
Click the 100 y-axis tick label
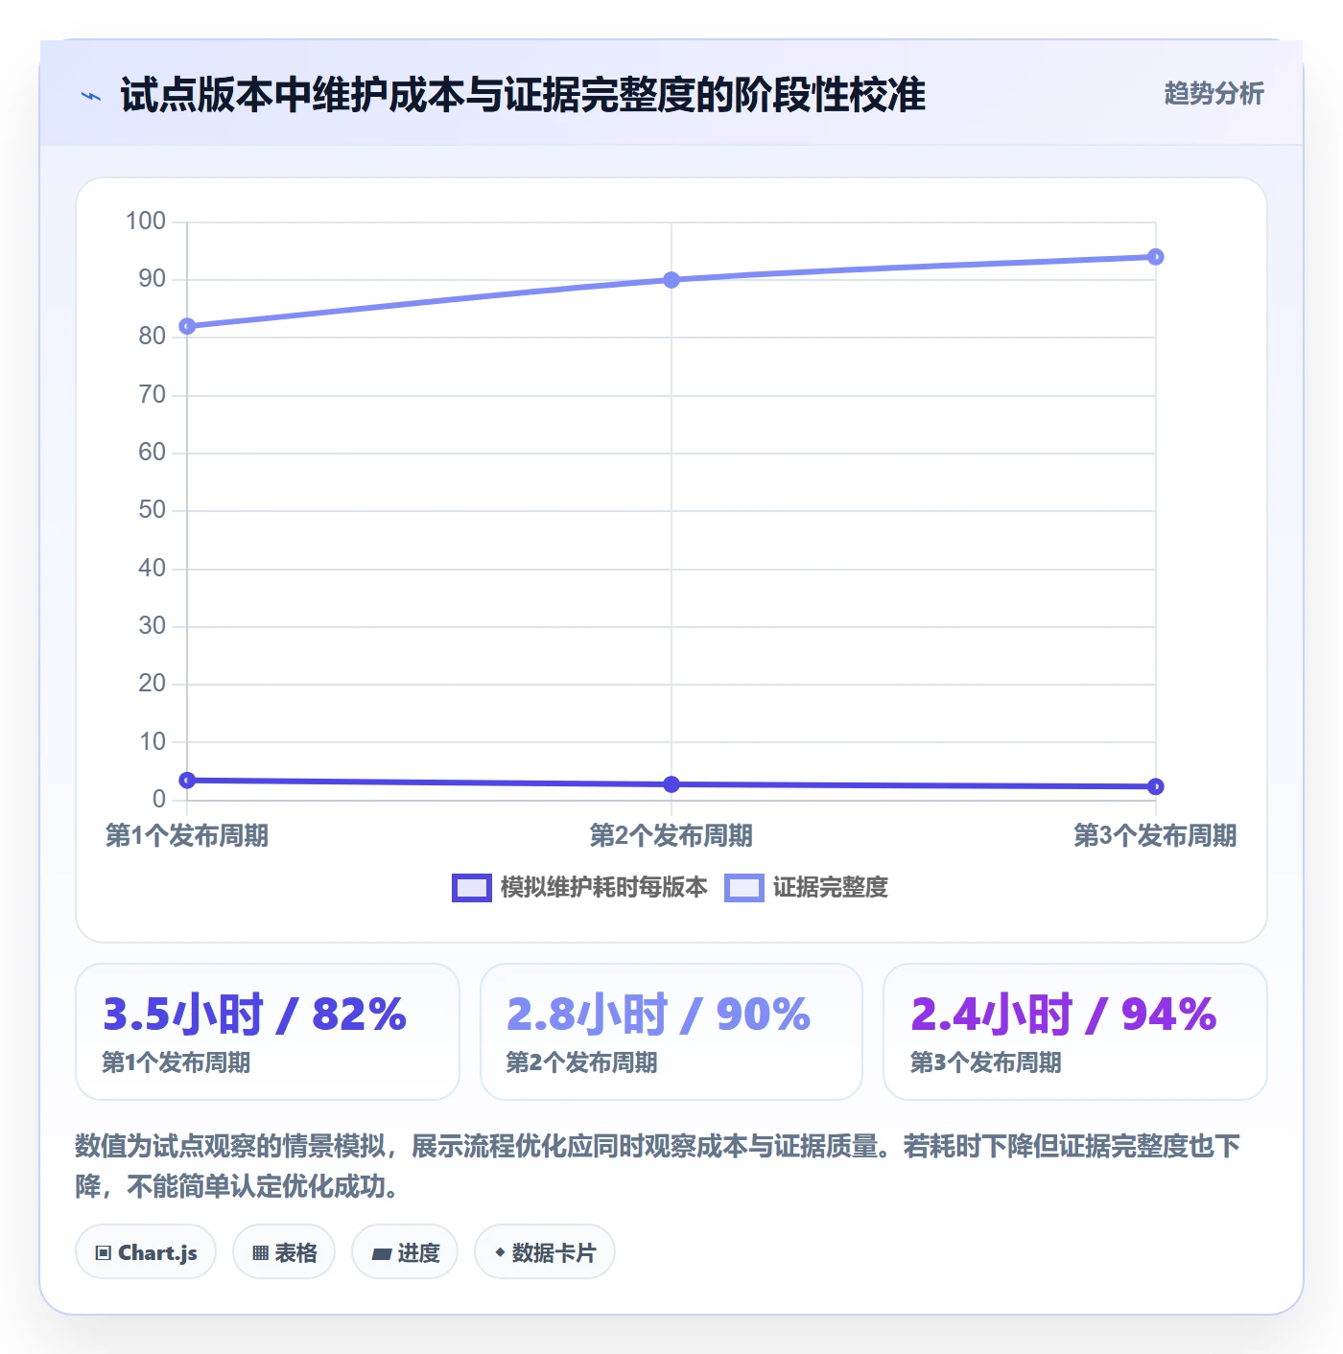coord(146,222)
